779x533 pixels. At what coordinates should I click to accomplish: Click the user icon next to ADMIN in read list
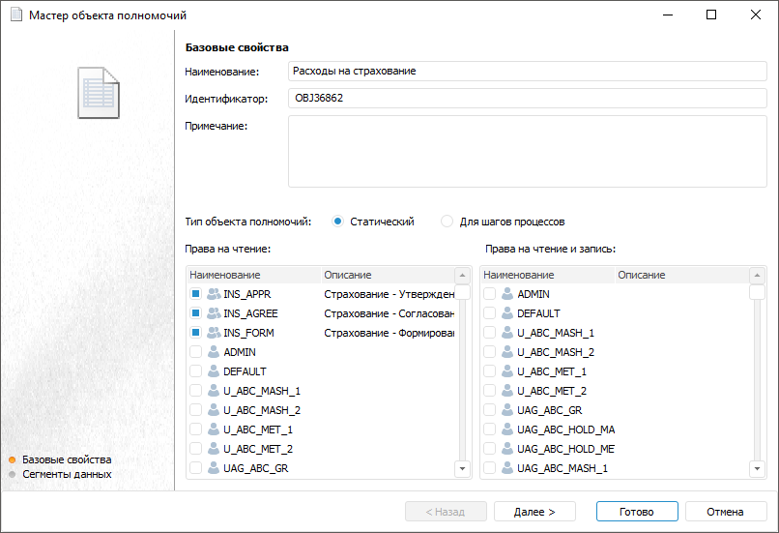pos(214,352)
